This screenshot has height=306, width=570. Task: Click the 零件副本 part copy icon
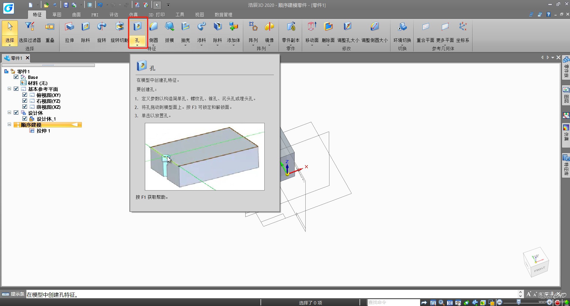coord(291,27)
